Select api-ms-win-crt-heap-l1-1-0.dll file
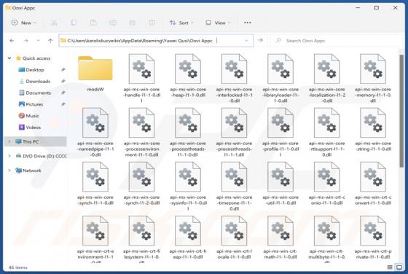Image resolution: width=408 pixels, height=274 pixels. [x=188, y=238]
